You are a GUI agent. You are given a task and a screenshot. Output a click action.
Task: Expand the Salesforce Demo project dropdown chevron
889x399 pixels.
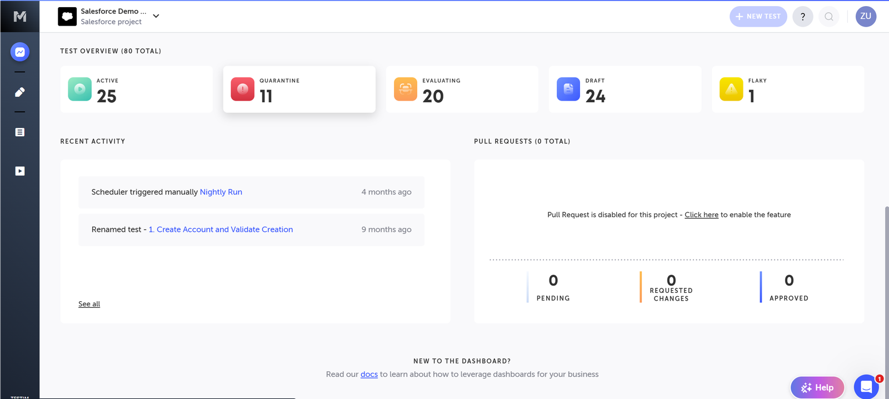(x=156, y=16)
